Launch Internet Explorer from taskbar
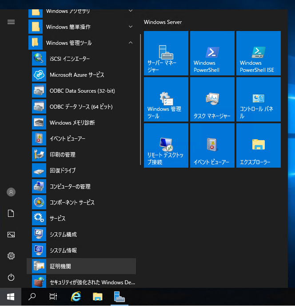295x306 pixels. pyautogui.click(x=76, y=297)
